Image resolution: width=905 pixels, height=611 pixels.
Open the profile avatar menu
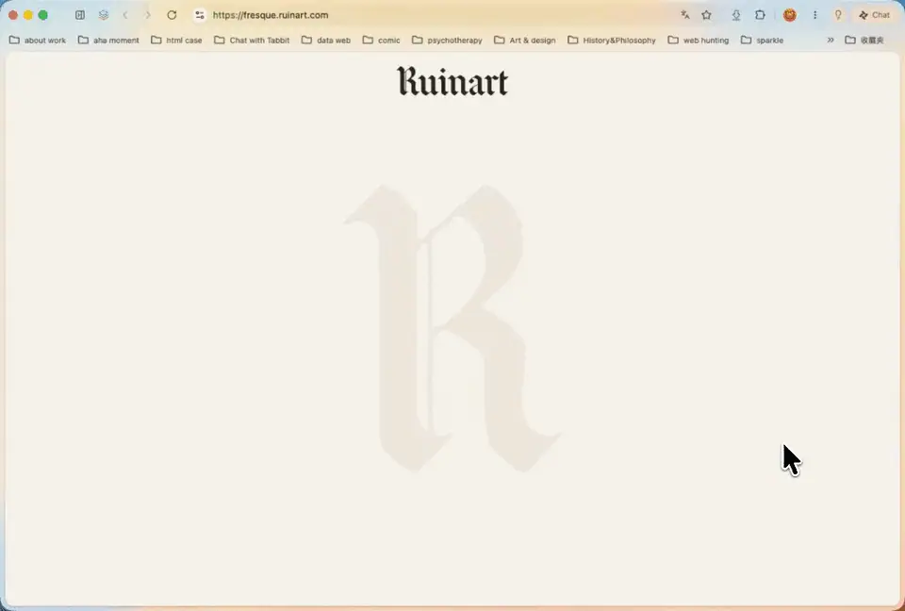[790, 15]
